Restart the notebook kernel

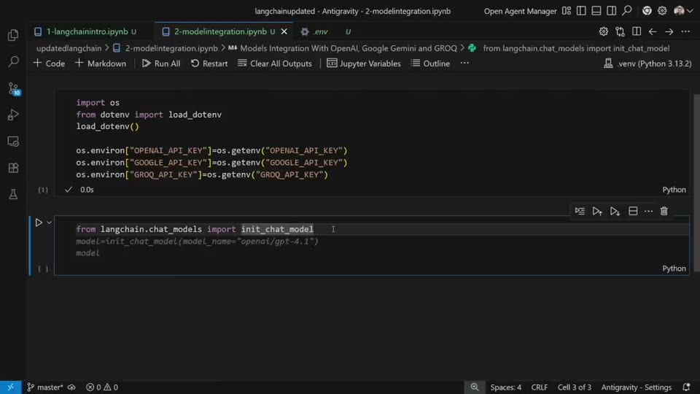(x=209, y=63)
